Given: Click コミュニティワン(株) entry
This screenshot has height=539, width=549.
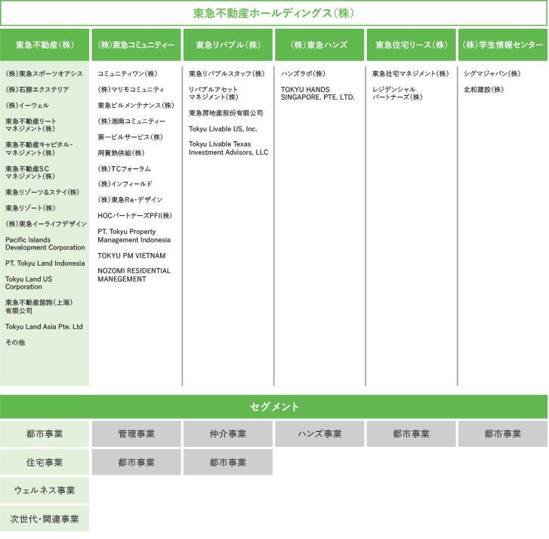Looking at the screenshot, I should coord(128,73).
